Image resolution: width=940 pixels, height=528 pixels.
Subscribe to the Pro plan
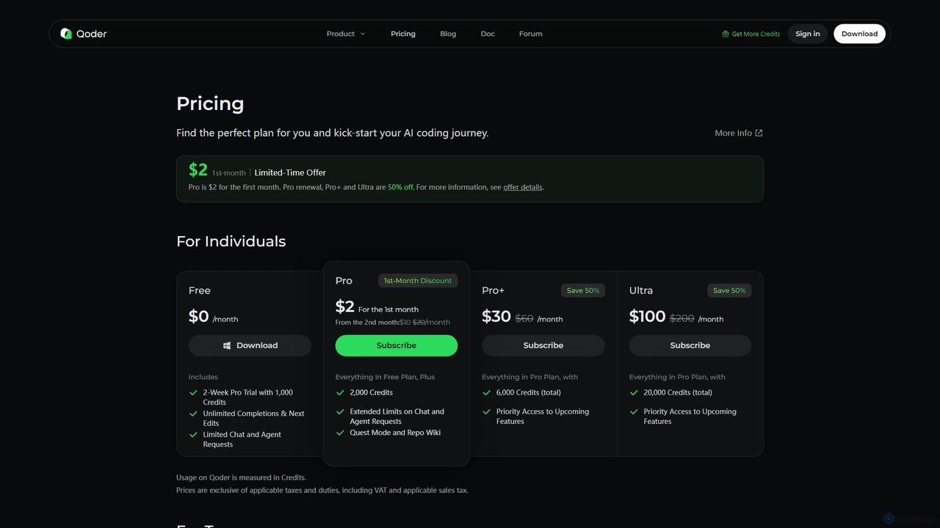click(397, 345)
